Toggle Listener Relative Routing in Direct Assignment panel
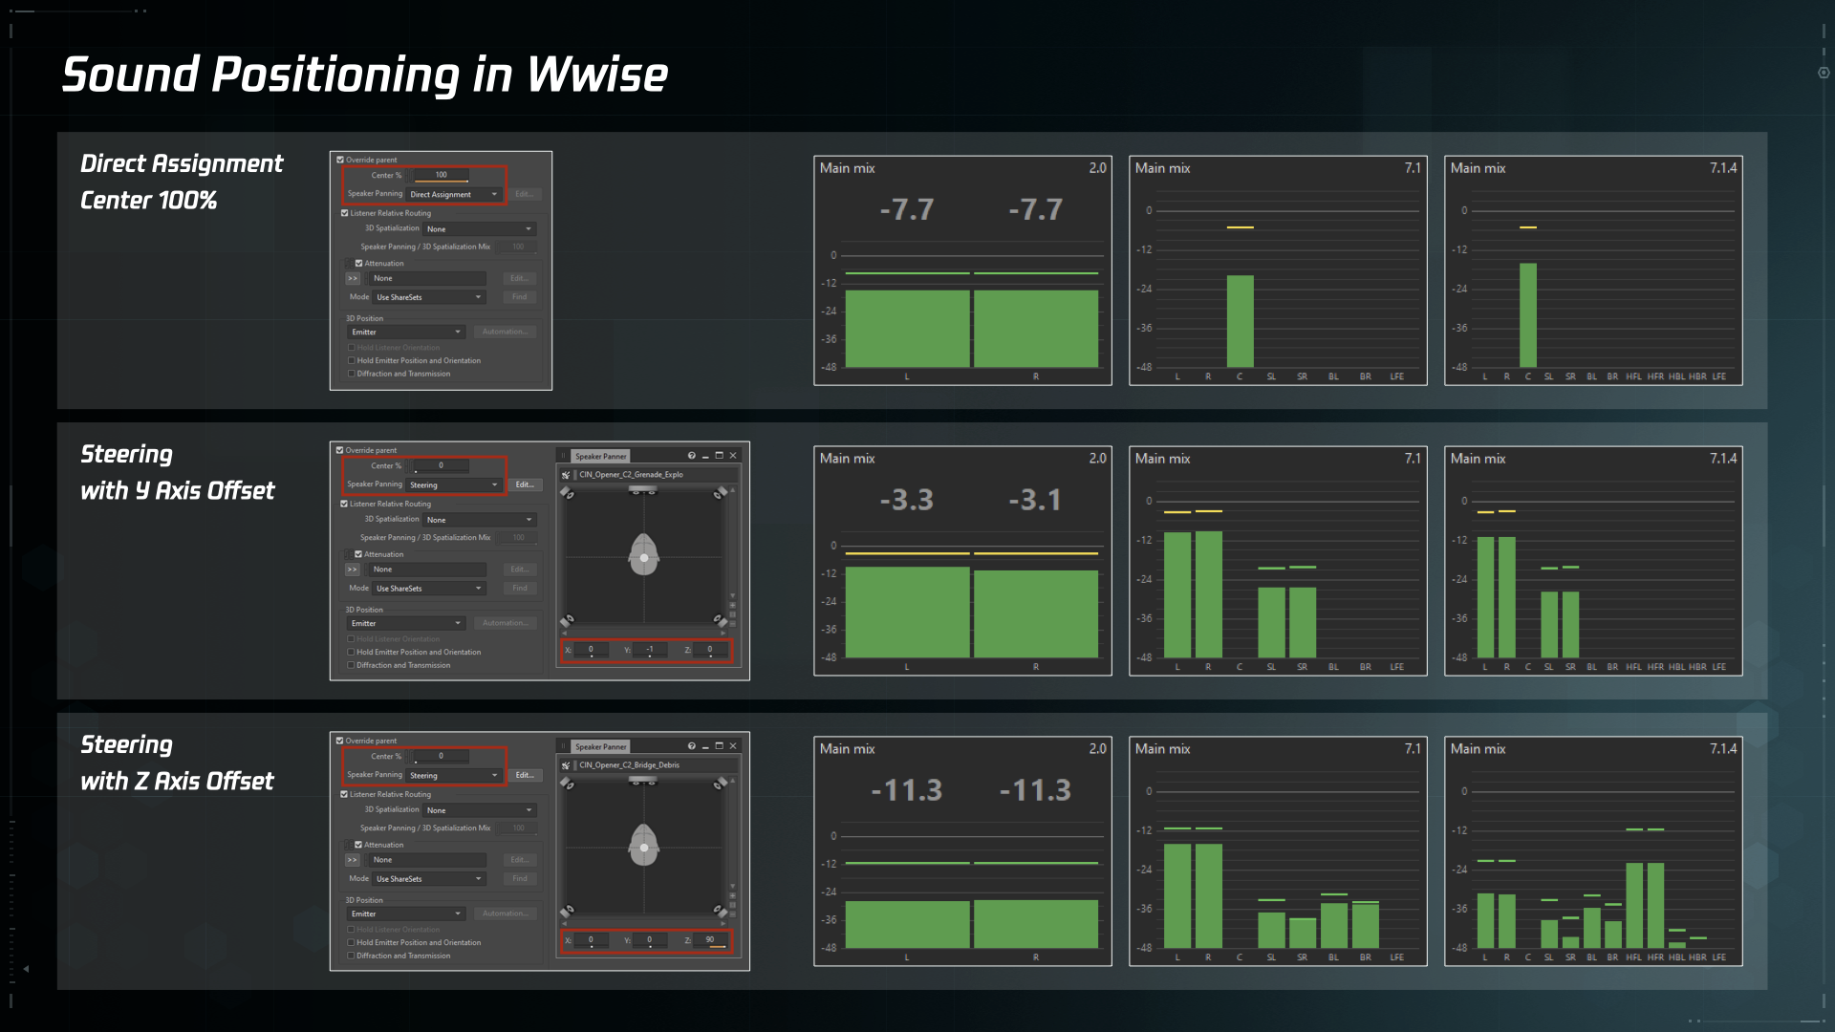The width and height of the screenshot is (1835, 1032). click(x=345, y=213)
